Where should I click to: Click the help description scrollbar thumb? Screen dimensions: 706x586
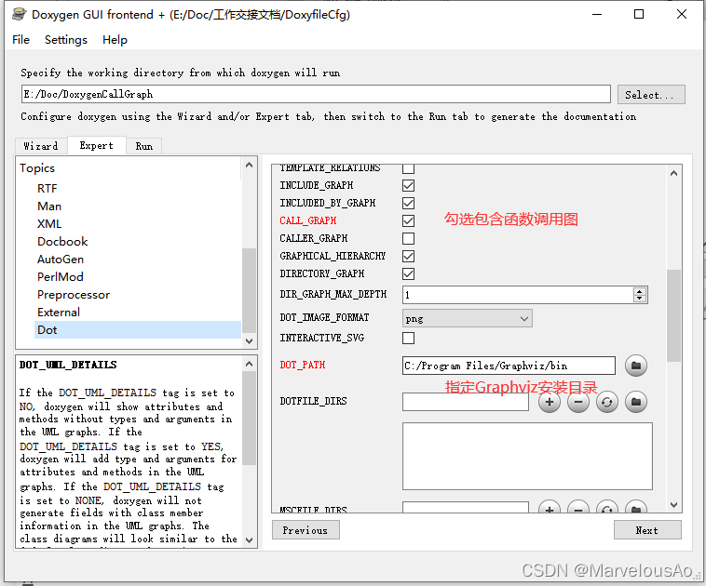(249, 419)
